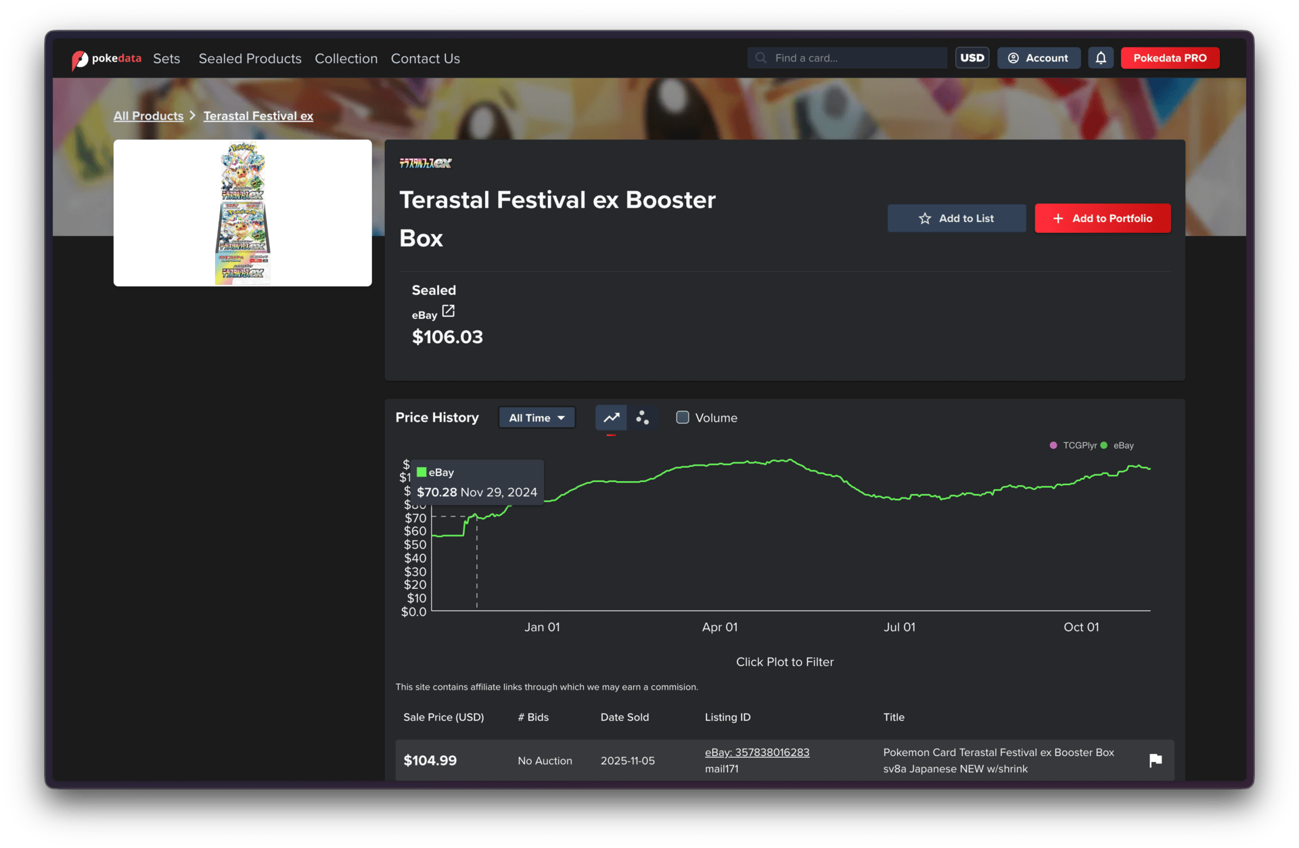Click the Terastal Festival ex set logo
1299x848 pixels.
click(x=425, y=163)
